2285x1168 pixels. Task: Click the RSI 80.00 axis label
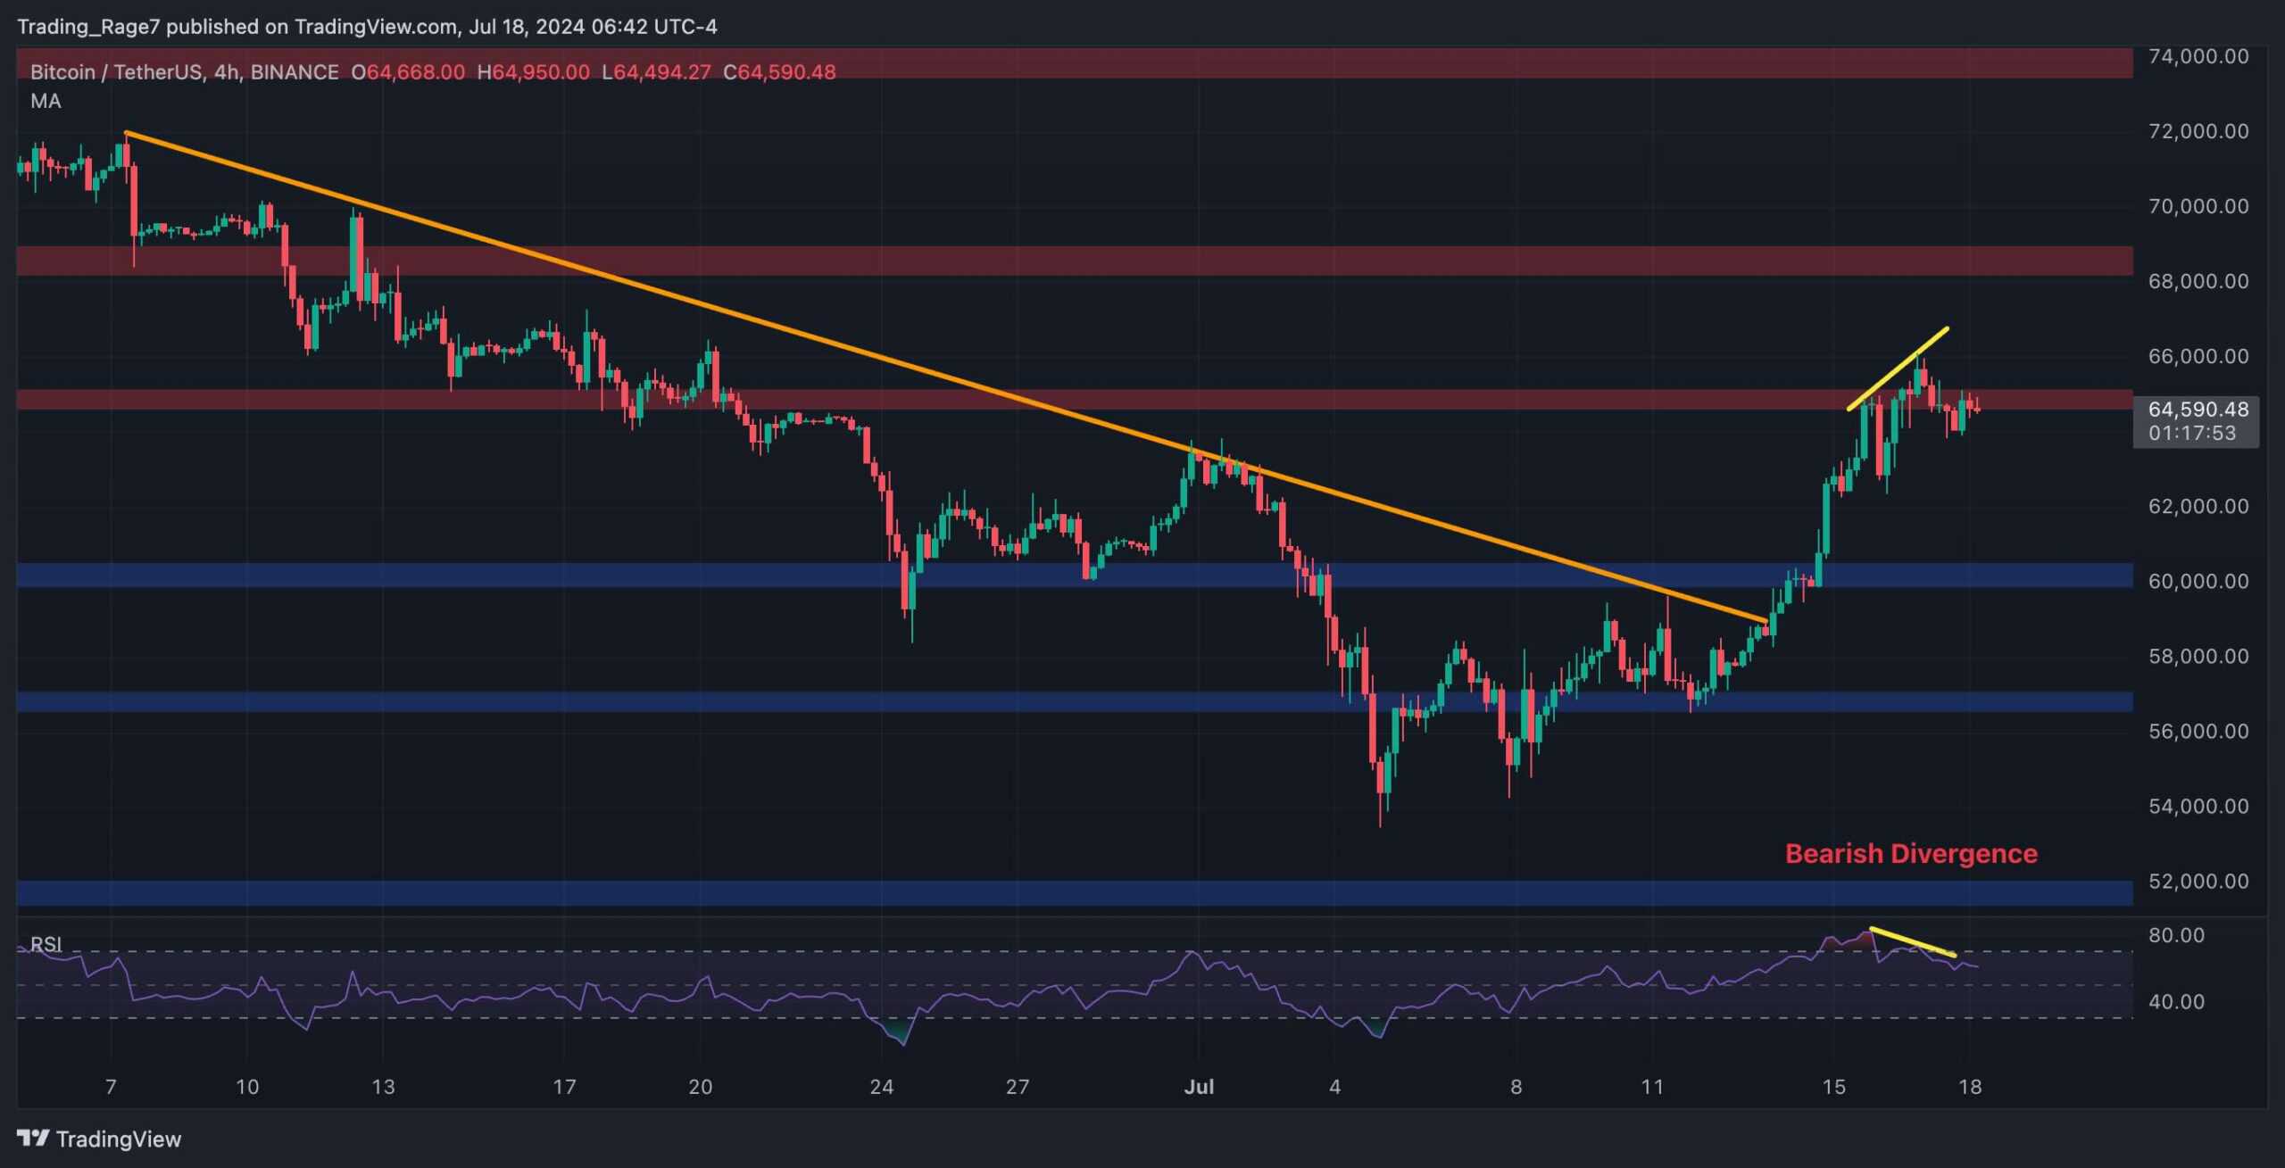tap(2176, 934)
